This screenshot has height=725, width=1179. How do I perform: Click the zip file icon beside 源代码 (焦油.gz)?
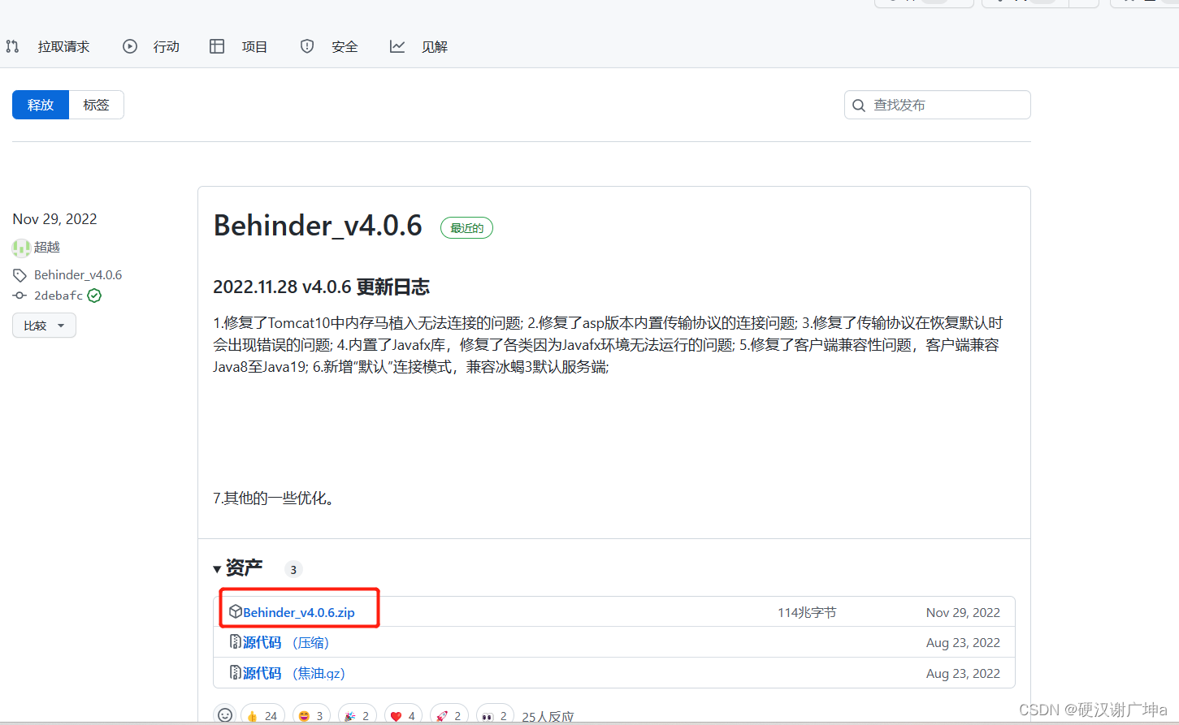pyautogui.click(x=236, y=672)
